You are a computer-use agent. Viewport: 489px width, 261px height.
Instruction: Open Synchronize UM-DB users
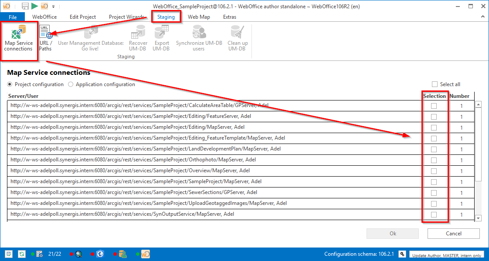click(x=198, y=38)
